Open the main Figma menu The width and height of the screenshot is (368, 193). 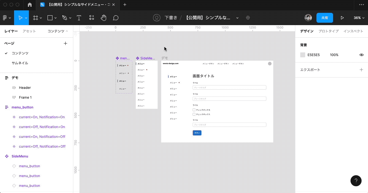pos(5,18)
